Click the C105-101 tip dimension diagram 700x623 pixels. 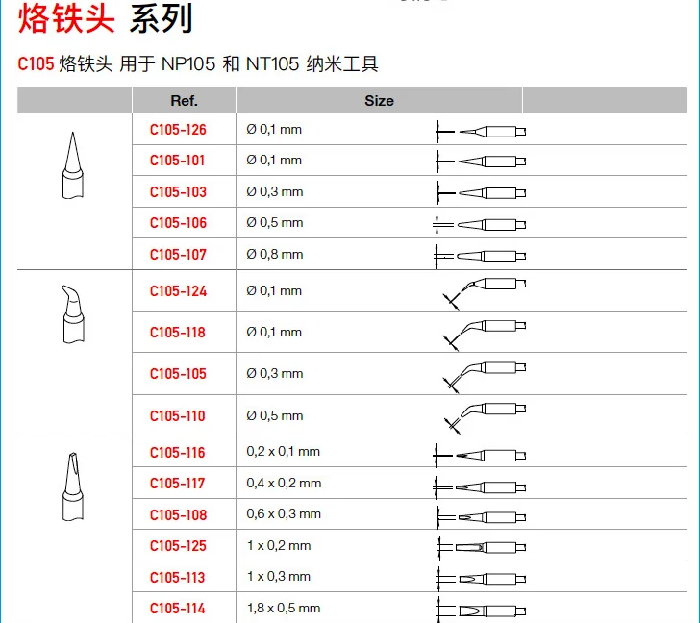pyautogui.click(x=481, y=162)
